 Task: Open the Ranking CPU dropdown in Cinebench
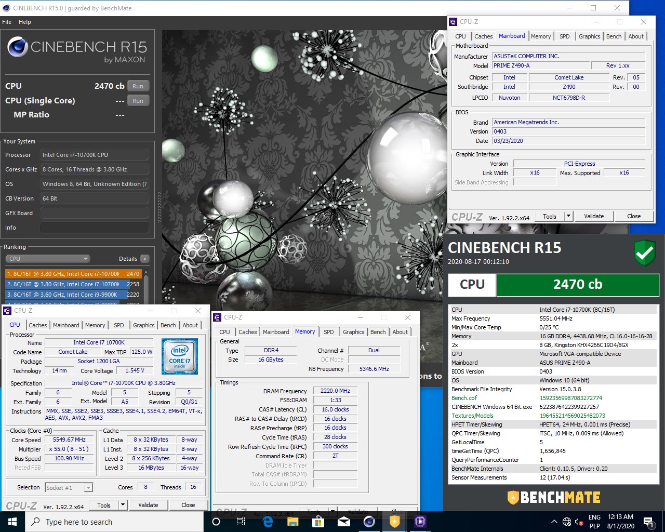coord(48,259)
